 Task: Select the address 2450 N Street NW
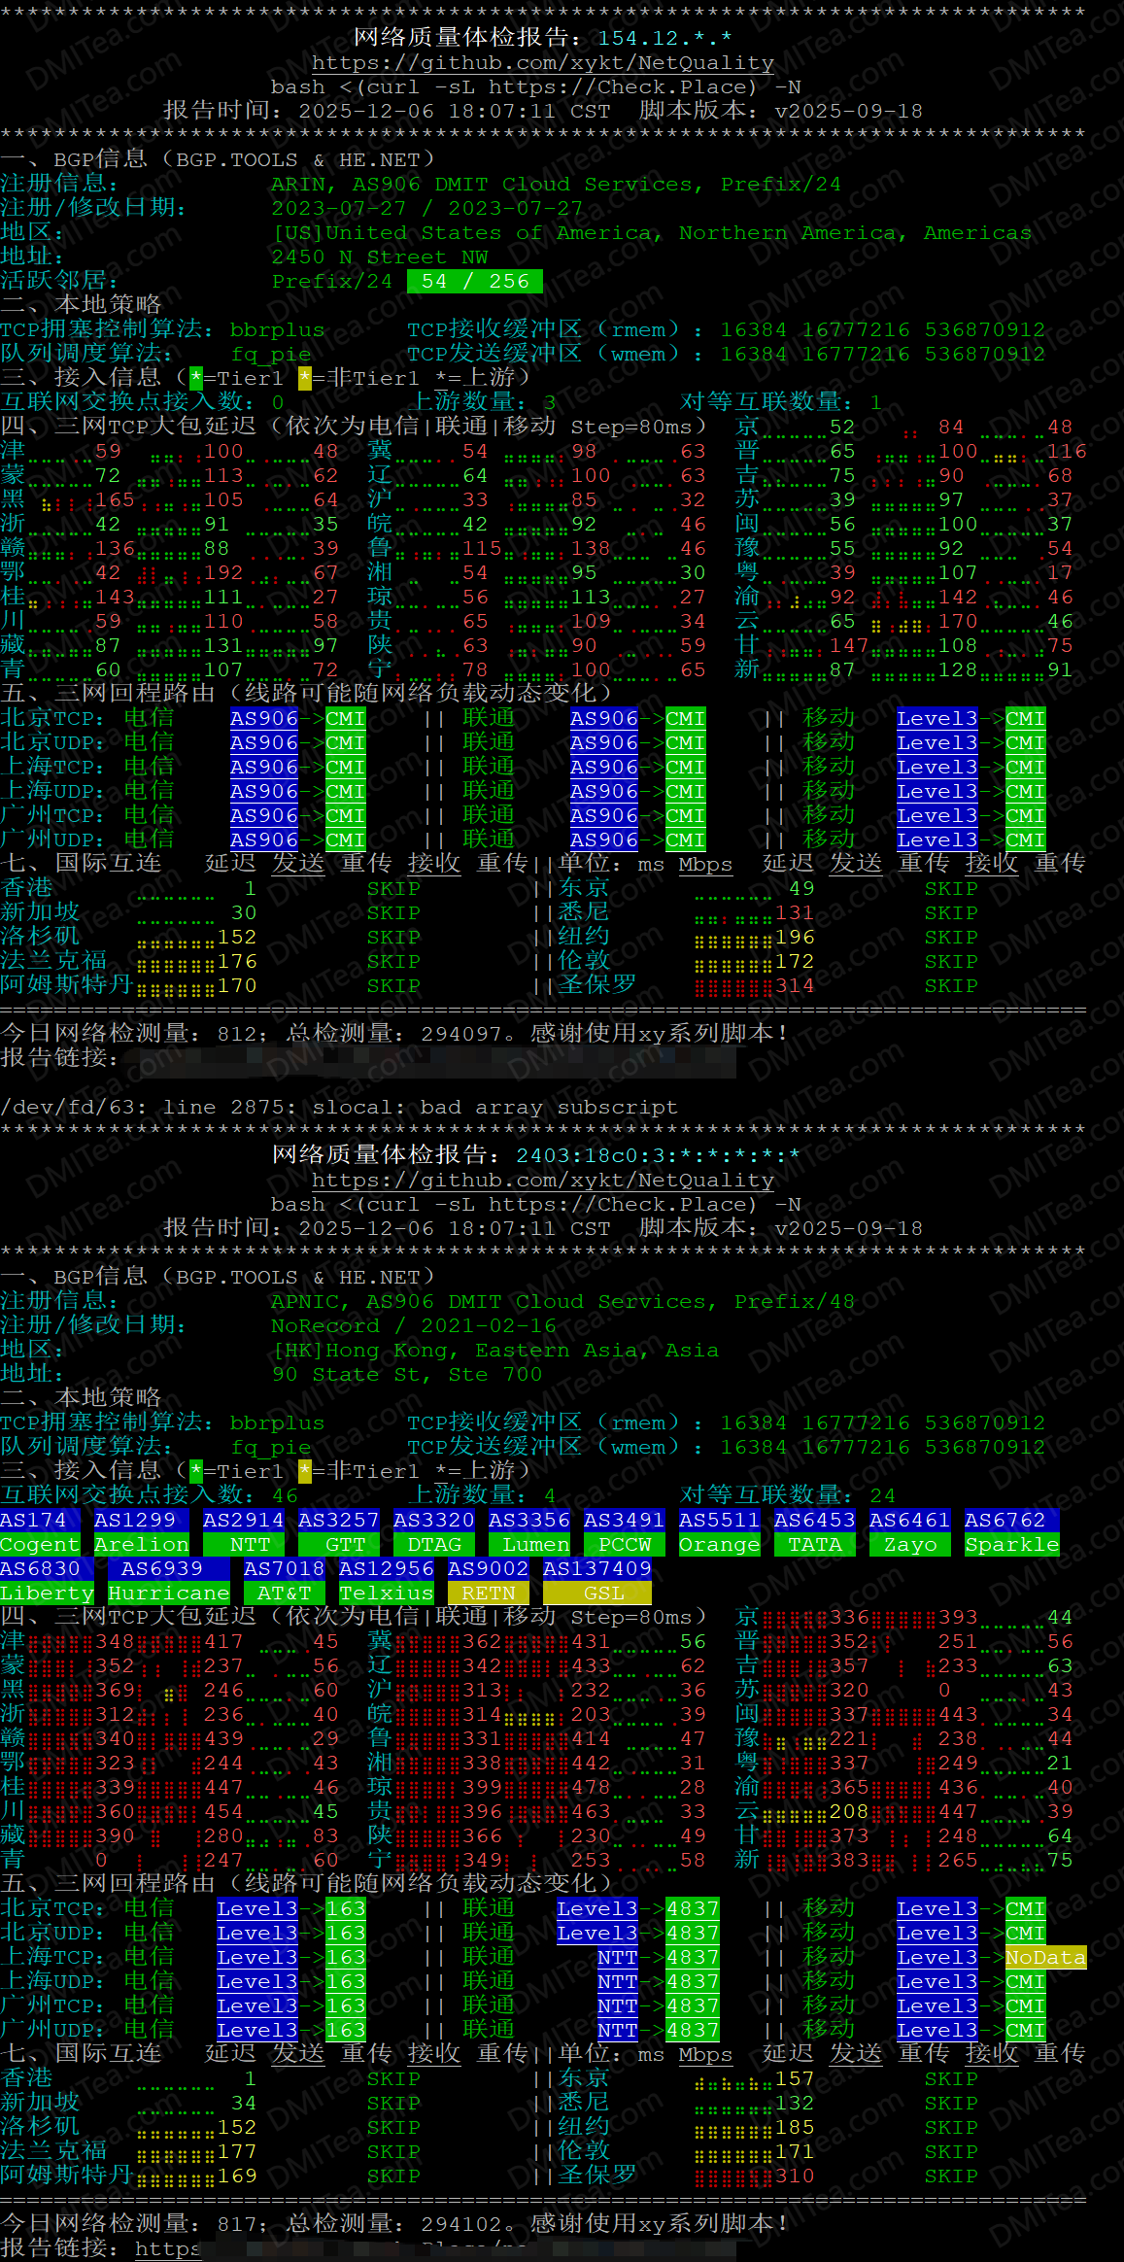click(380, 257)
